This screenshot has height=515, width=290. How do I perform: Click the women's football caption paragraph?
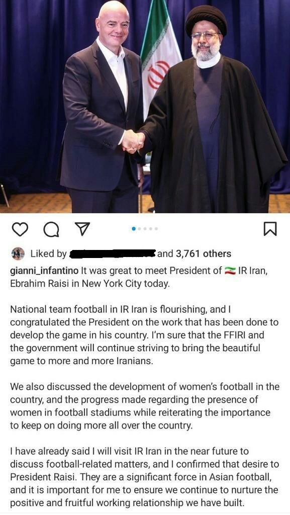[144, 406]
